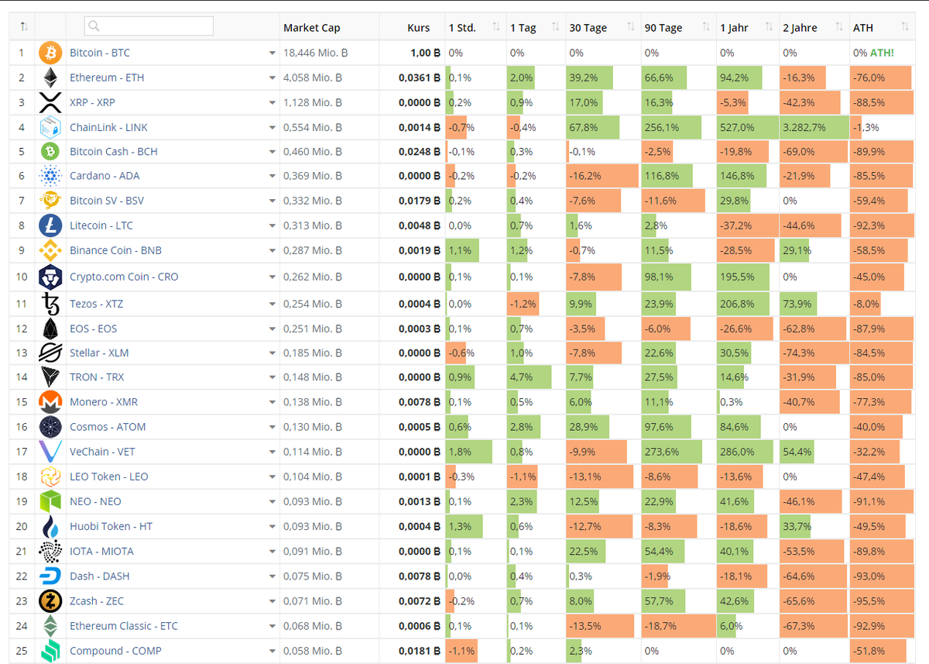The image size is (929, 664).
Task: Open the dropdown arrow for Monero - XMR
Action: click(x=272, y=403)
